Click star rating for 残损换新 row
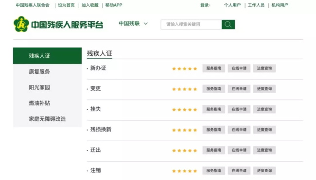 point(184,130)
